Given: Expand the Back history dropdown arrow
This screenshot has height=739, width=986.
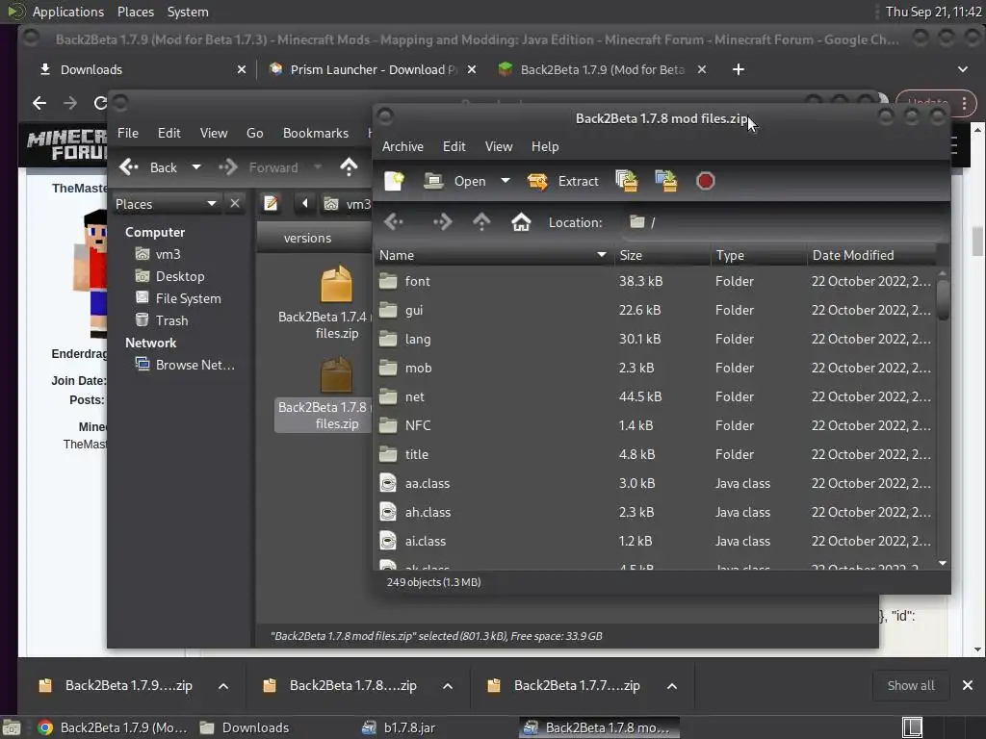Looking at the screenshot, I should [196, 167].
